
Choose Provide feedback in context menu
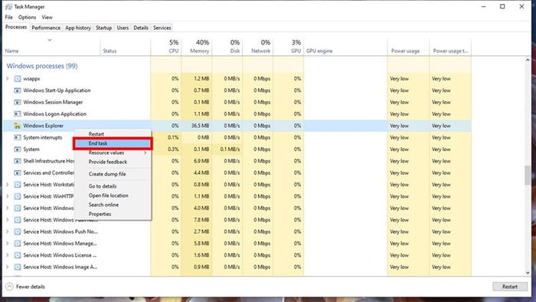(108, 162)
